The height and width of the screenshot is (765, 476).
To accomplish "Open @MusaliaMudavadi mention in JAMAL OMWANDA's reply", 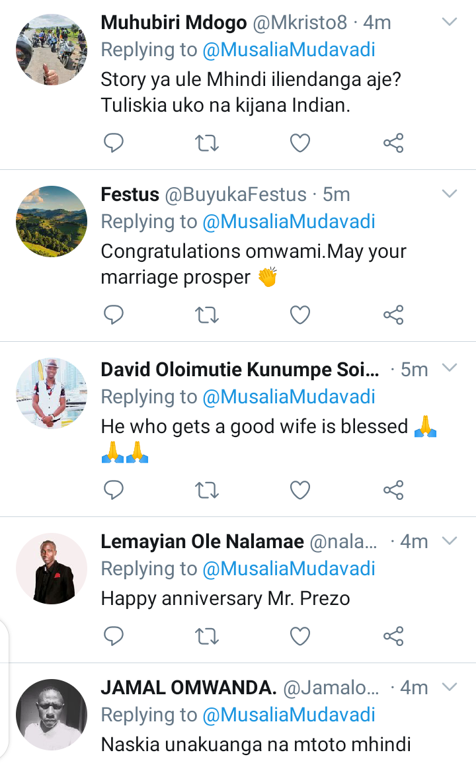I will pyautogui.click(x=289, y=715).
